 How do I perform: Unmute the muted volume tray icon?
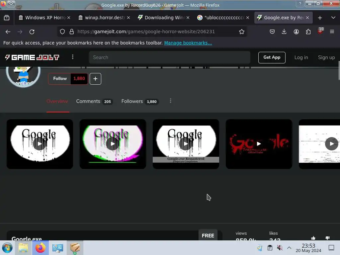[x=280, y=248]
